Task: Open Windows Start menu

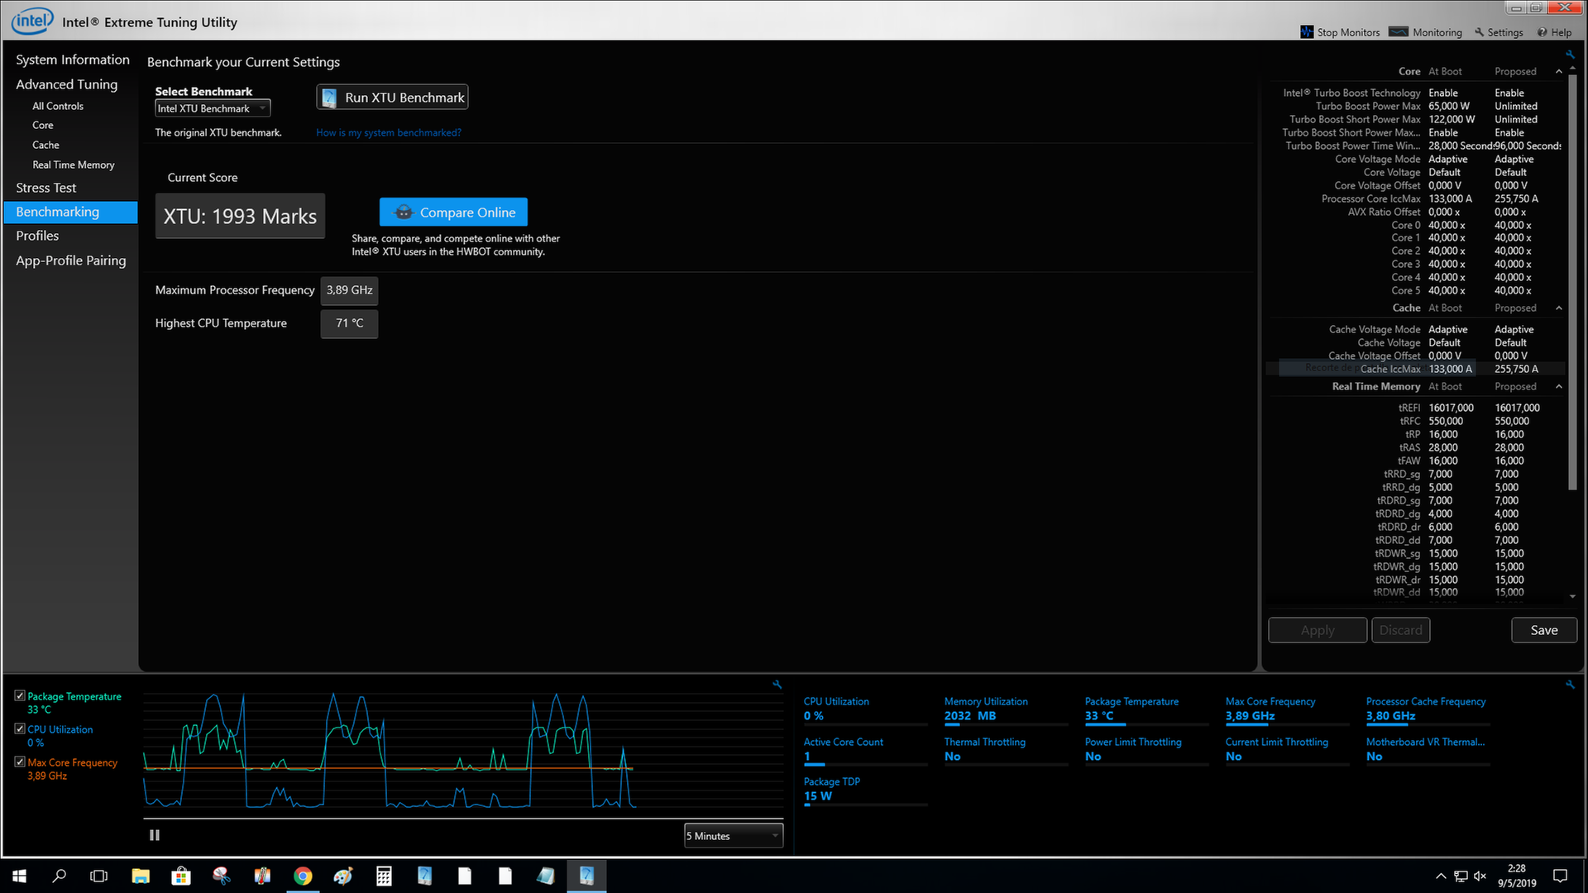Action: coord(20,876)
